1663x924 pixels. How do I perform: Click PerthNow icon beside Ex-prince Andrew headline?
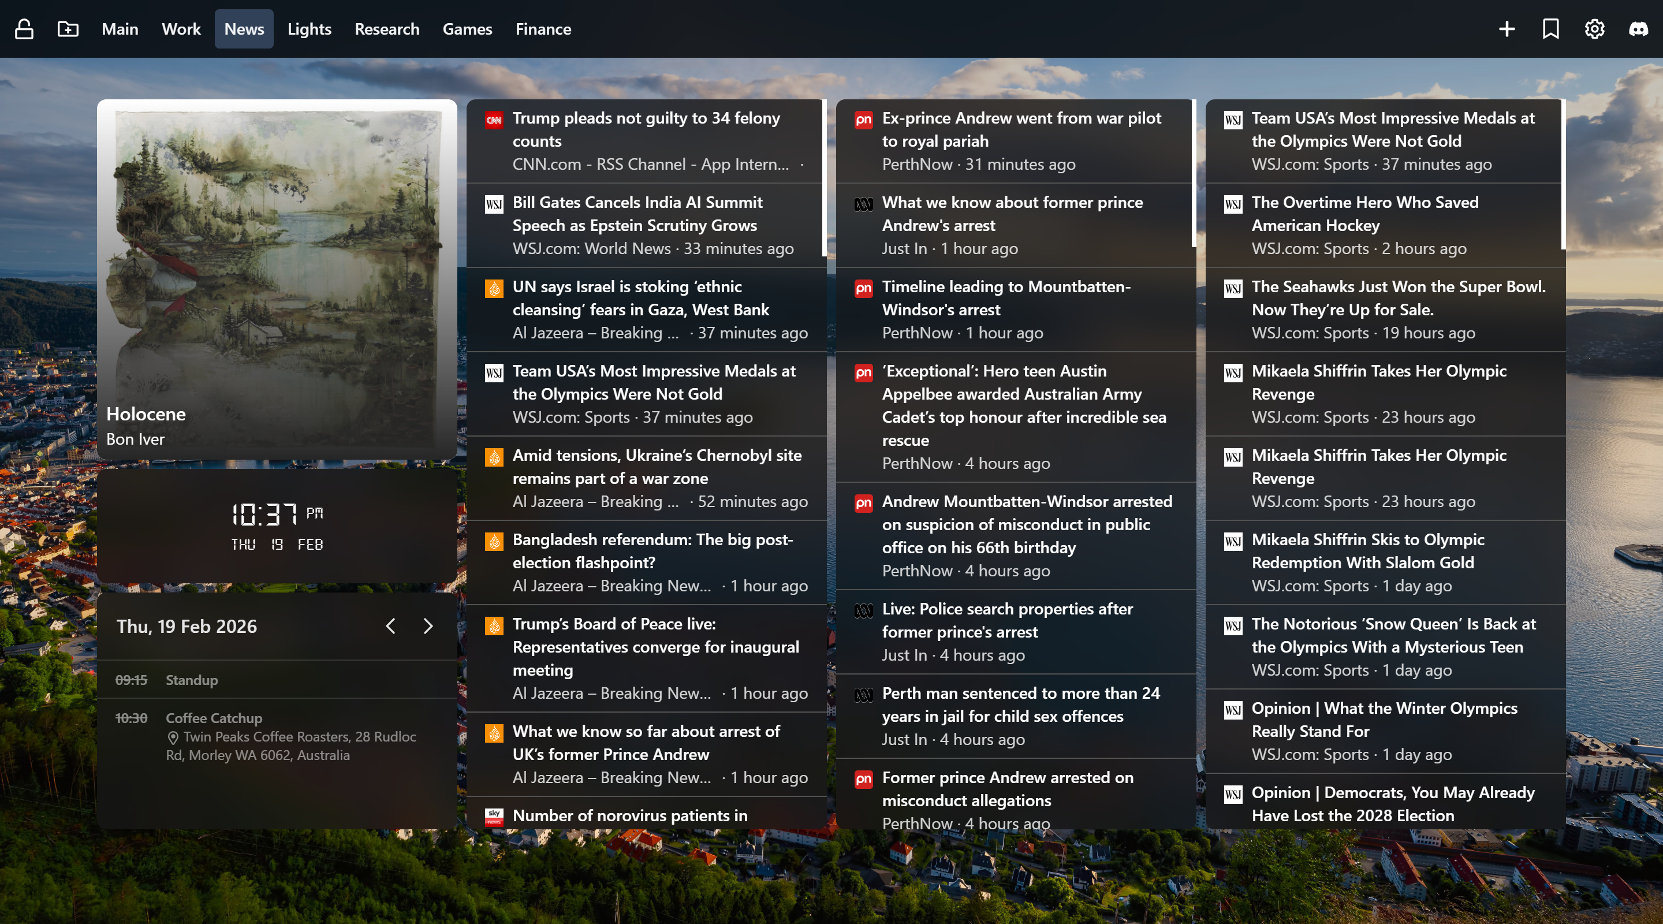[863, 120]
